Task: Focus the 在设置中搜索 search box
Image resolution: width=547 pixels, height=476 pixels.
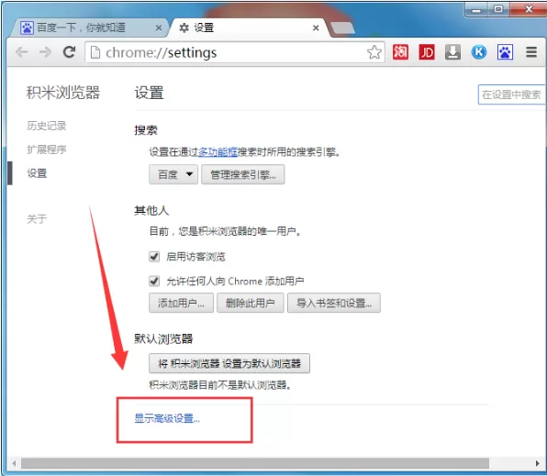Action: [x=511, y=94]
